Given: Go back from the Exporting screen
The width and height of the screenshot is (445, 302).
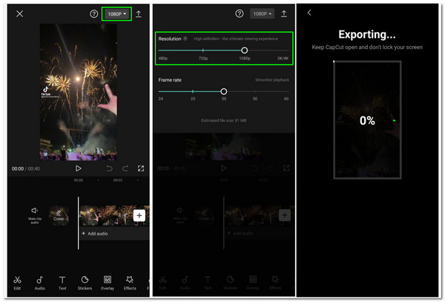Looking at the screenshot, I should (x=309, y=13).
